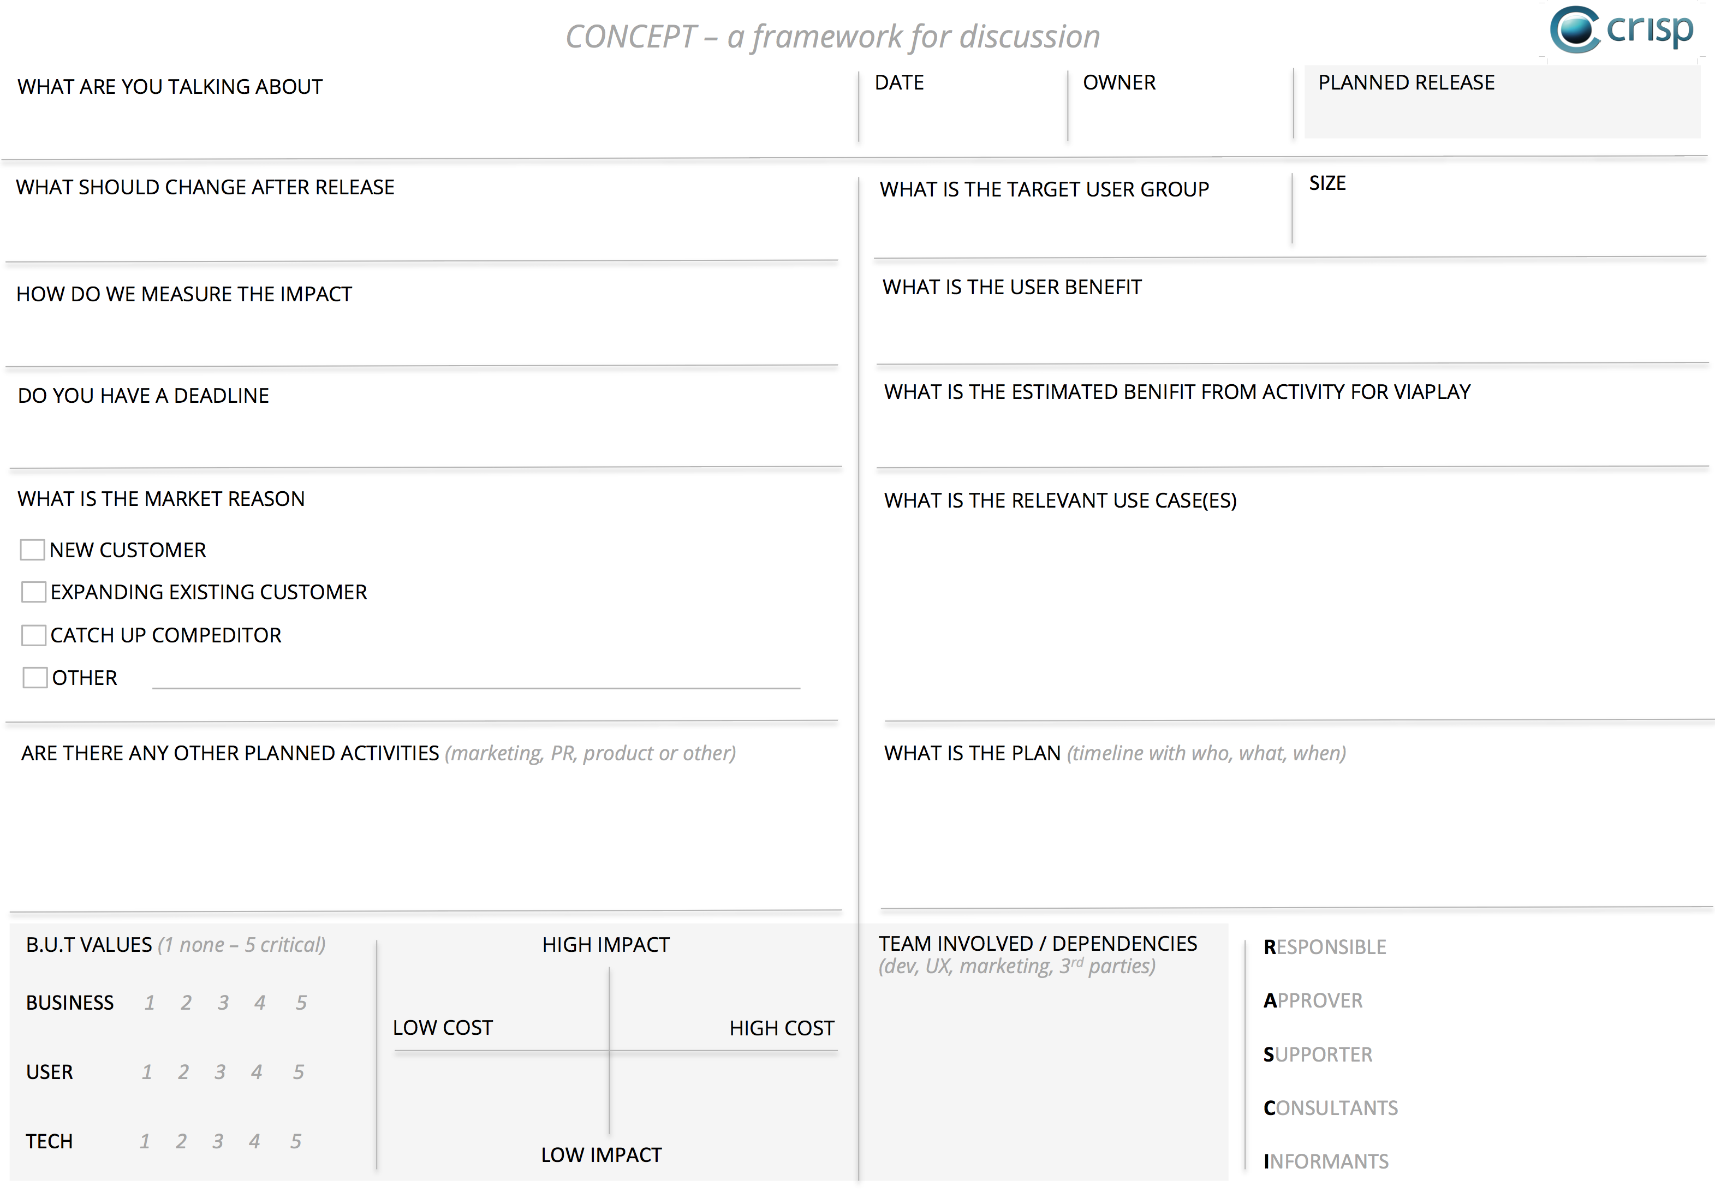Screen dimensions: 1715x1192
Task: Click the CONCEPT framework title
Action: pos(833,37)
